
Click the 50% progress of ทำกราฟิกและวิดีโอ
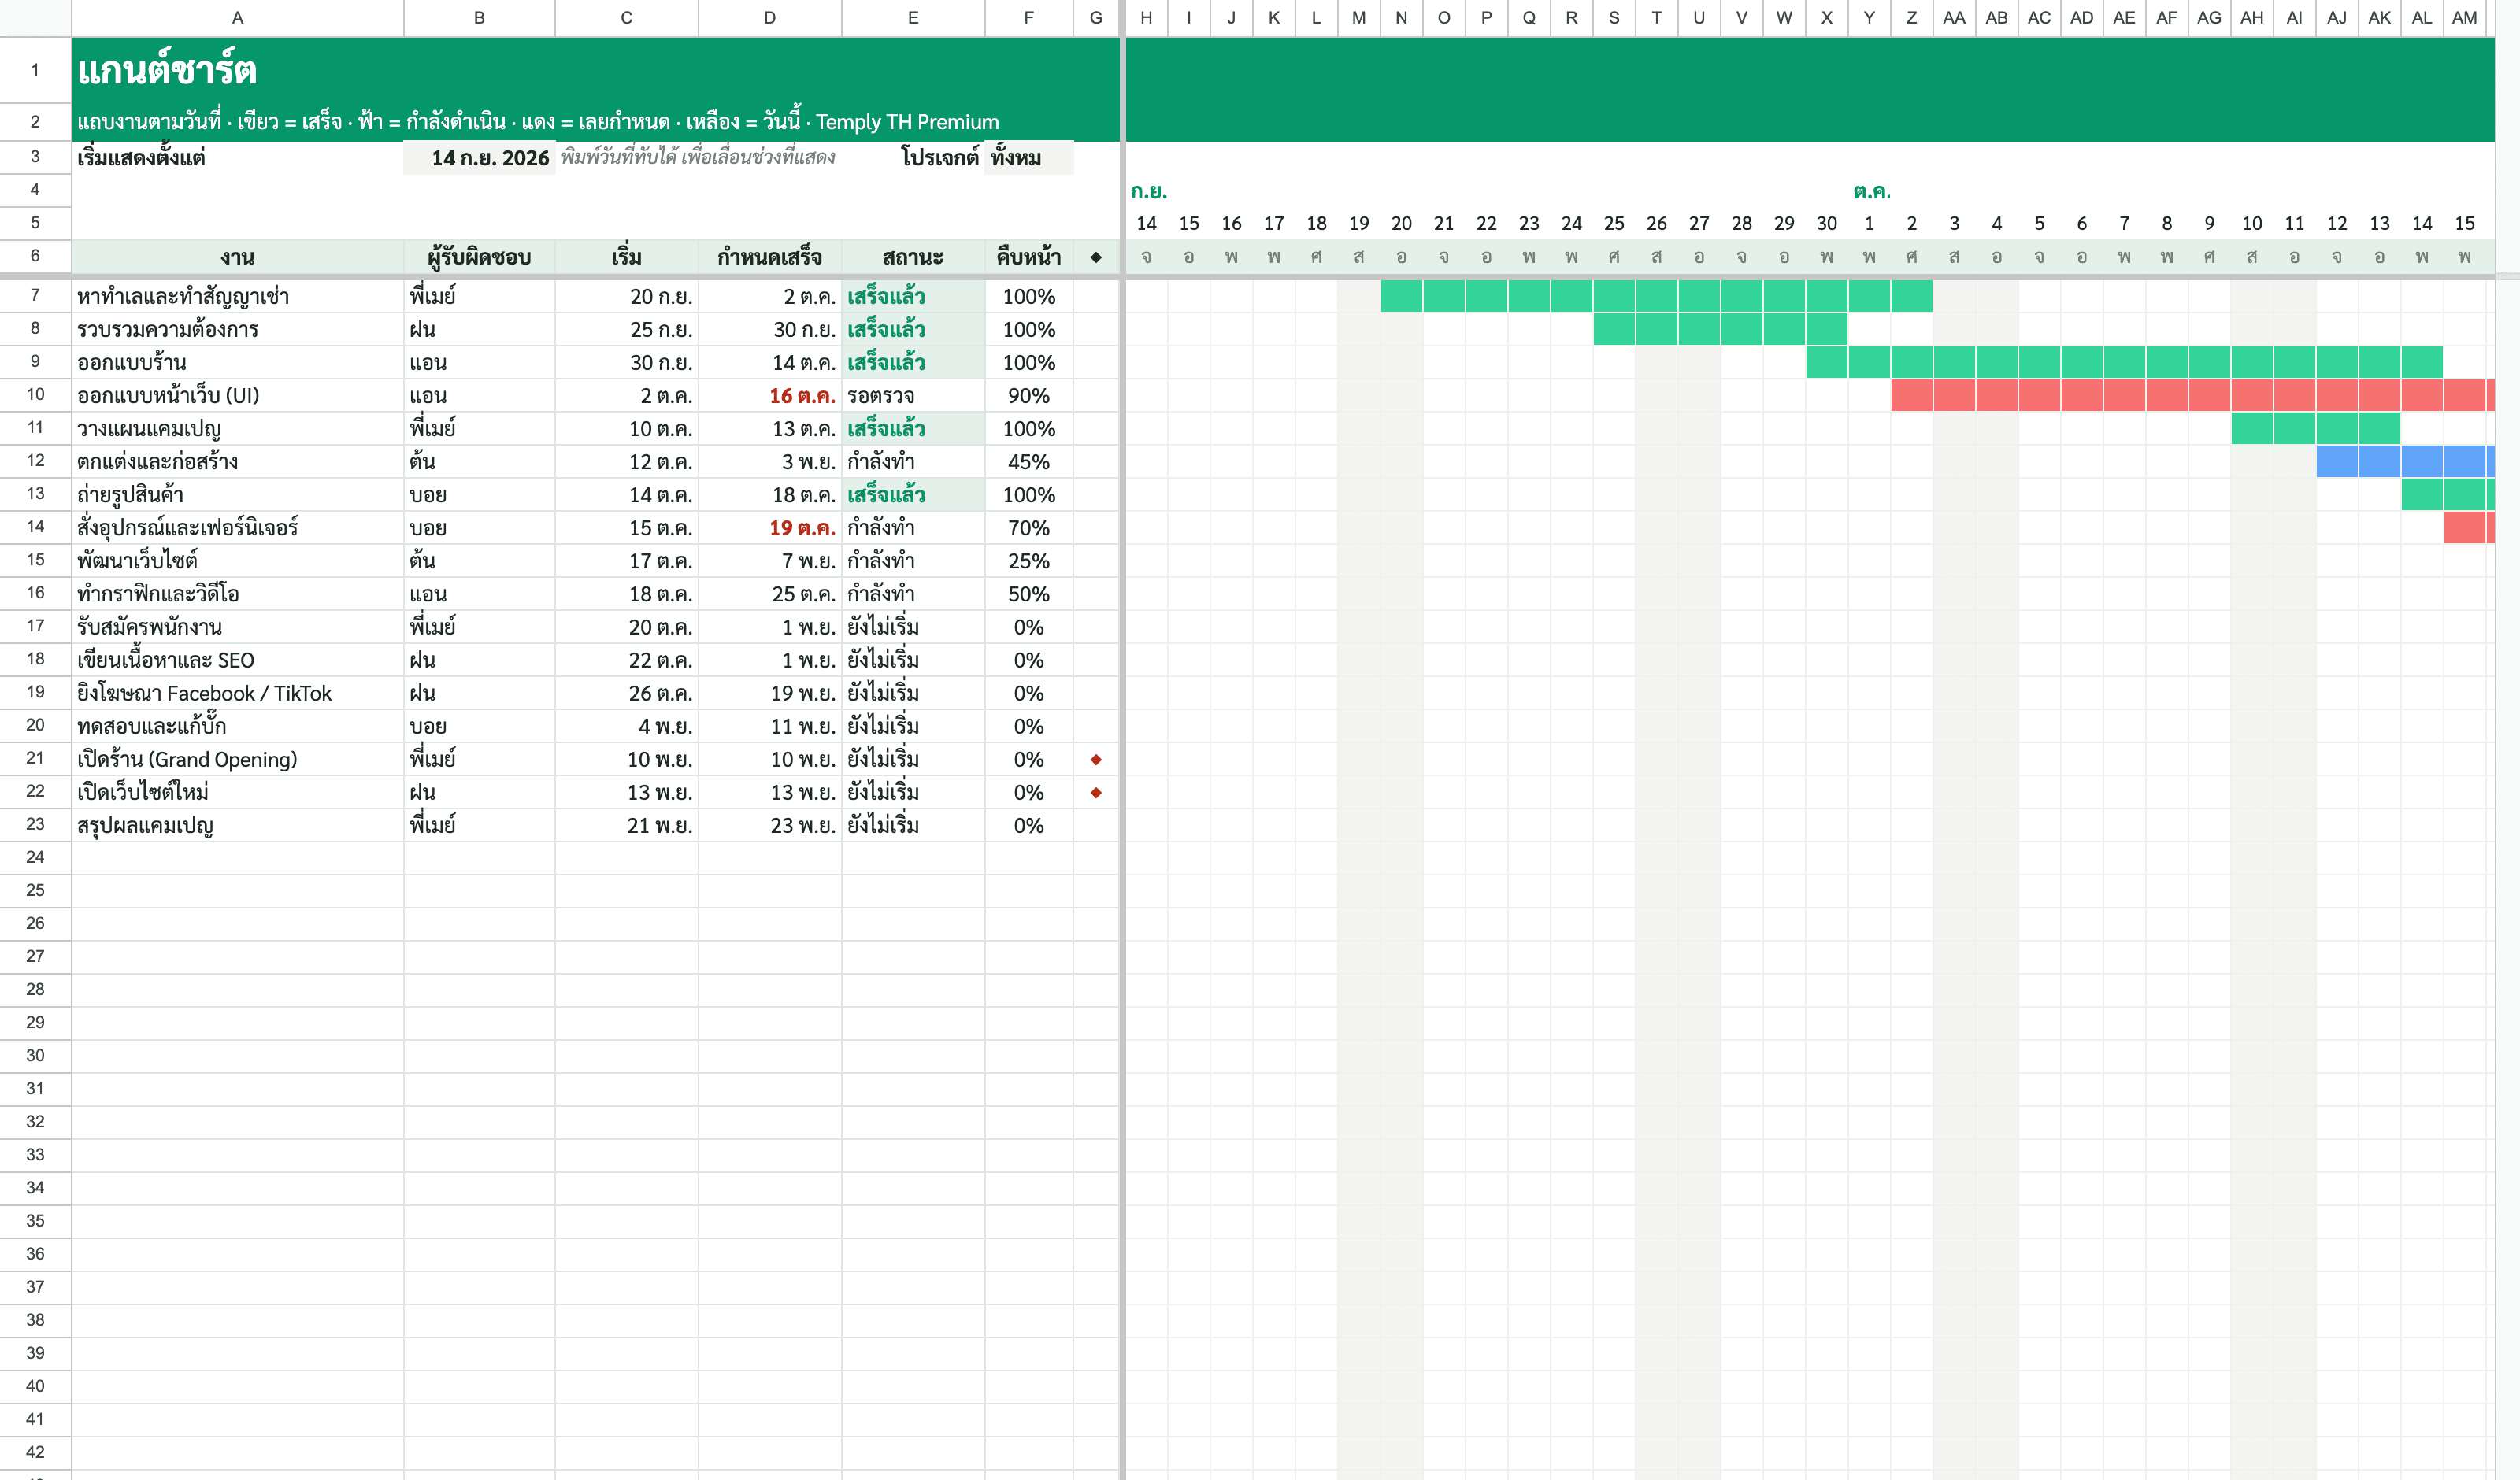pyautogui.click(x=1029, y=594)
